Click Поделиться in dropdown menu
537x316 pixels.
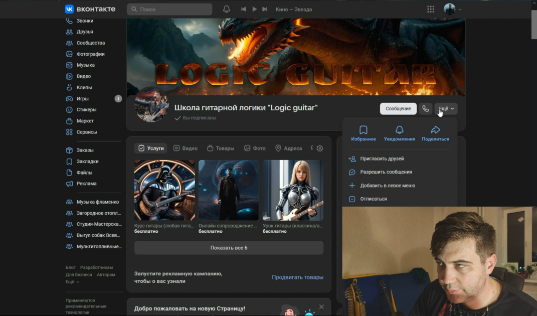(435, 133)
